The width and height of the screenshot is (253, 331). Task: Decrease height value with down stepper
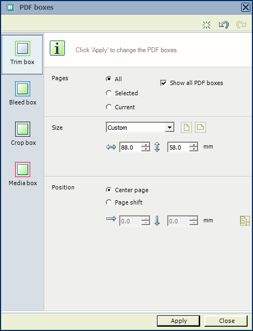[x=194, y=149]
